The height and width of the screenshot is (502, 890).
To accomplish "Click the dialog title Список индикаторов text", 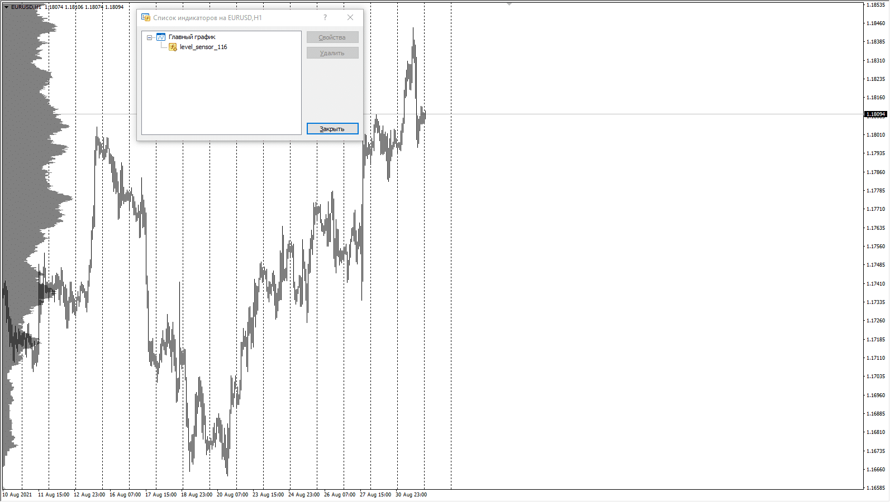I will (207, 18).
